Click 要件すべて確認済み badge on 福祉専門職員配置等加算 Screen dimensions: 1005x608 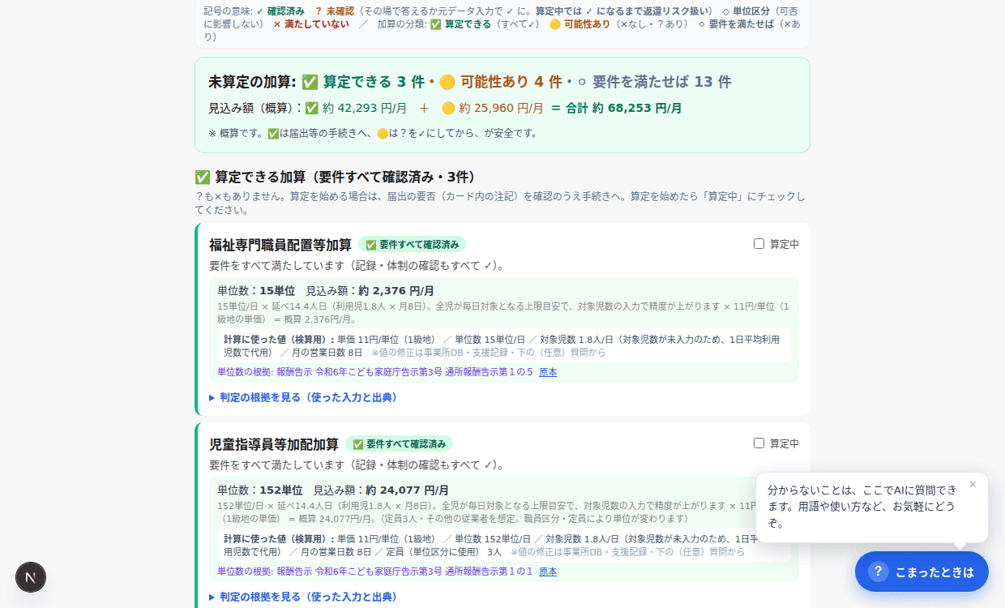tap(412, 245)
